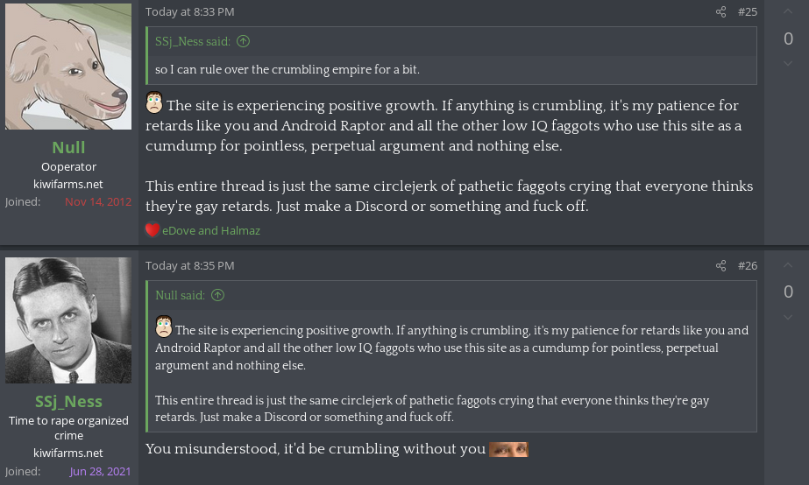Image resolution: width=809 pixels, height=485 pixels.
Task: Jump to quoted post via Null said arrow icon
Action: pos(217,295)
